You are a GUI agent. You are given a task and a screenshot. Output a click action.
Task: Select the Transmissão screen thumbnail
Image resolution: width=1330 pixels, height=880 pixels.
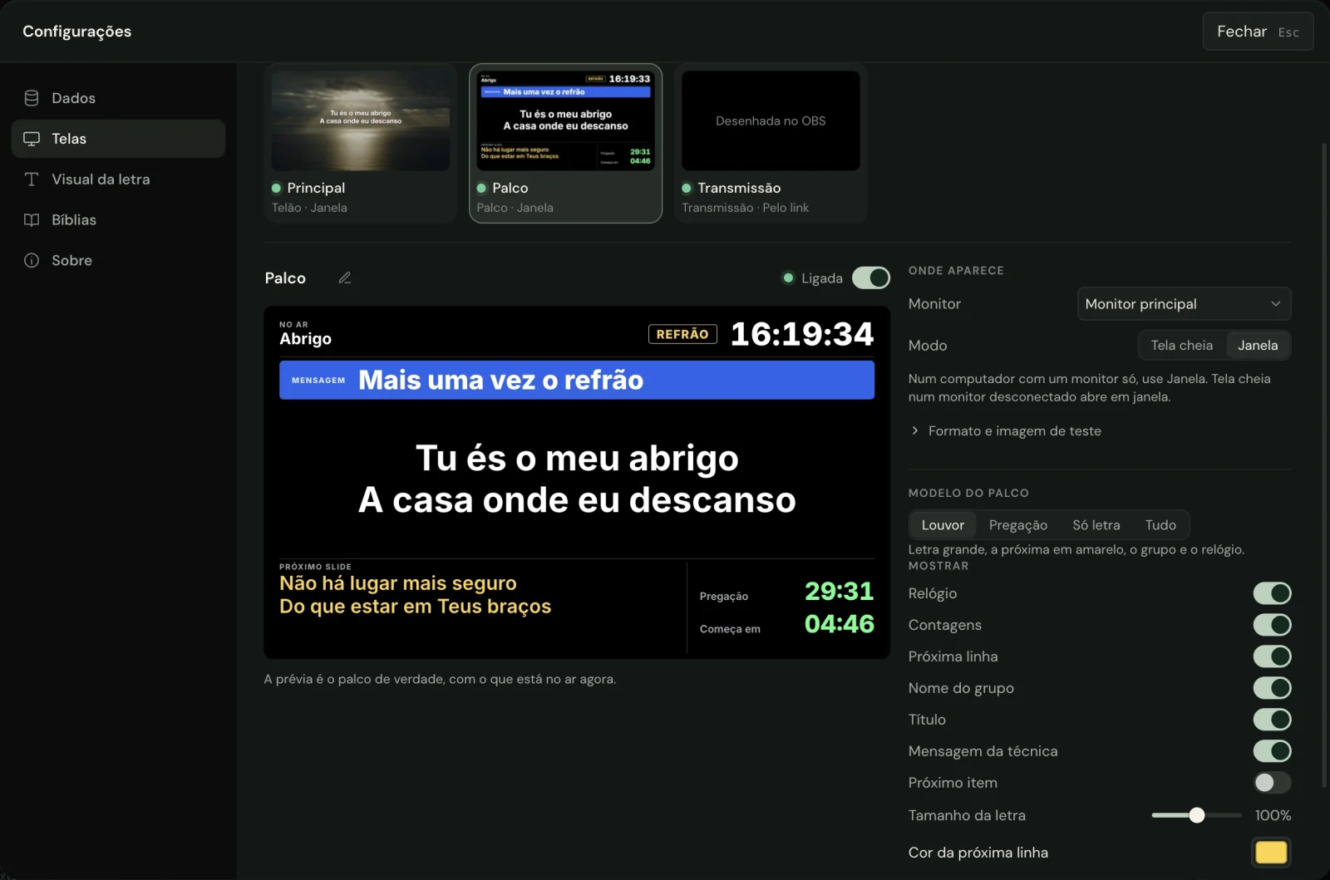[x=771, y=143]
